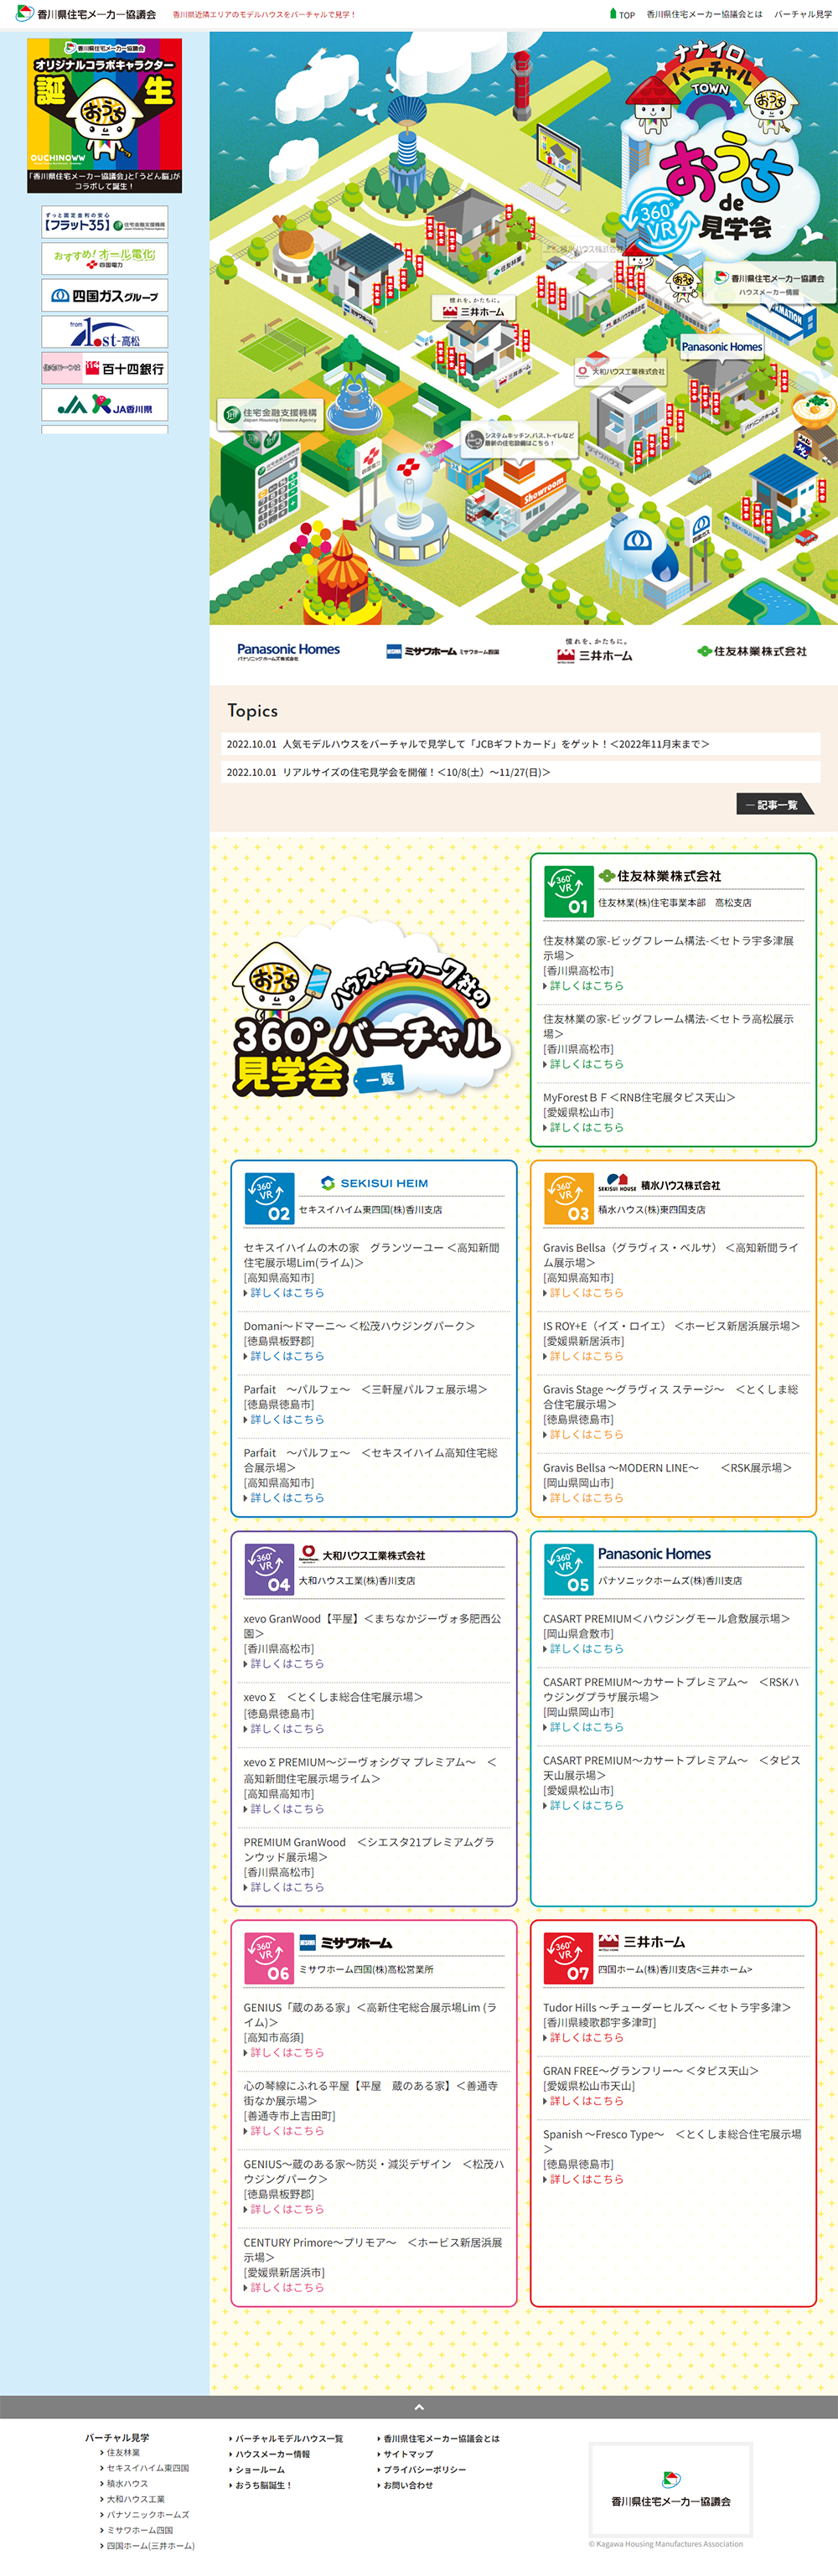Open the リアルサイズの住宅見学会 topic

pyautogui.click(x=520, y=772)
